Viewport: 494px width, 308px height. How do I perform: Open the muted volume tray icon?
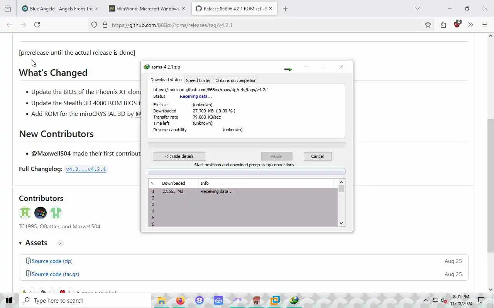coord(444,300)
